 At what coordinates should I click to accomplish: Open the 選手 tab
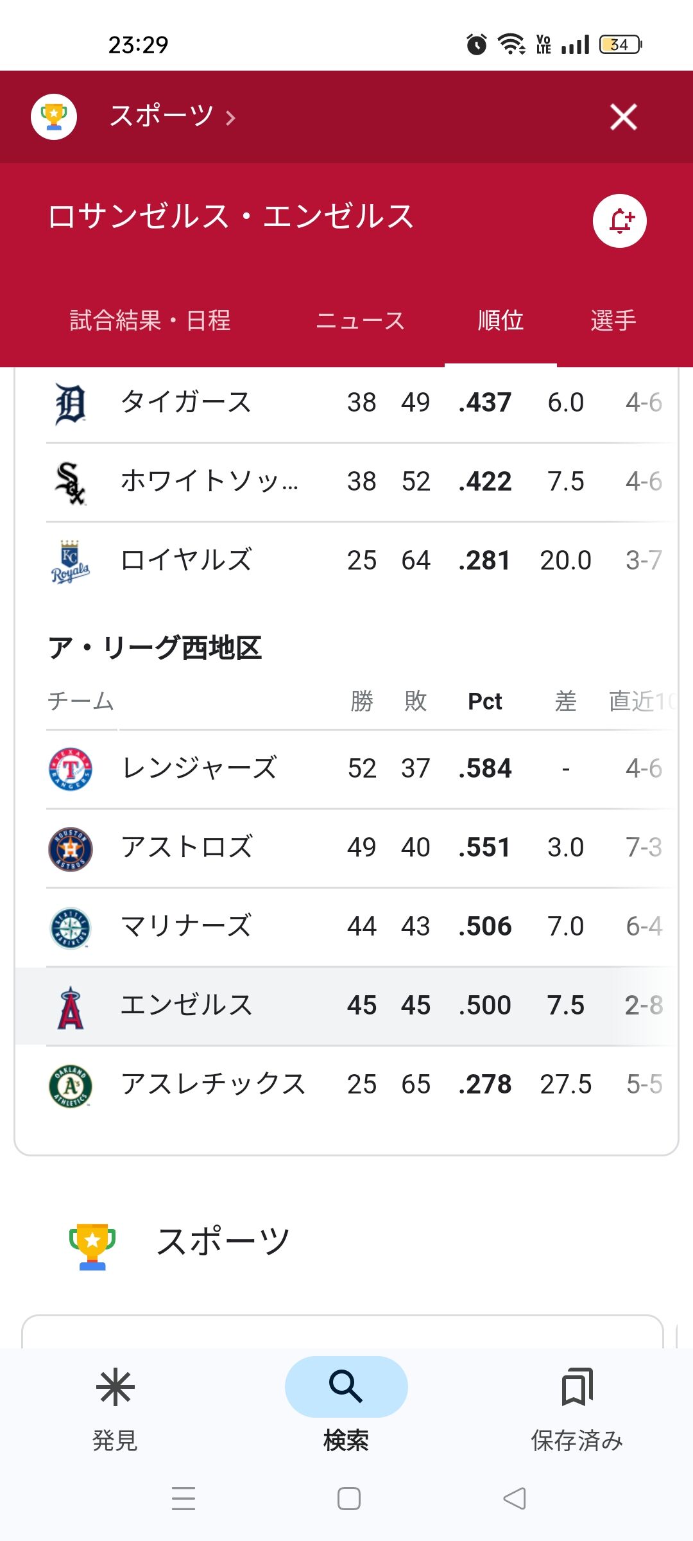tap(613, 320)
